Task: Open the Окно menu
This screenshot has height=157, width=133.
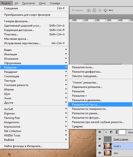Action: (x=42, y=3)
